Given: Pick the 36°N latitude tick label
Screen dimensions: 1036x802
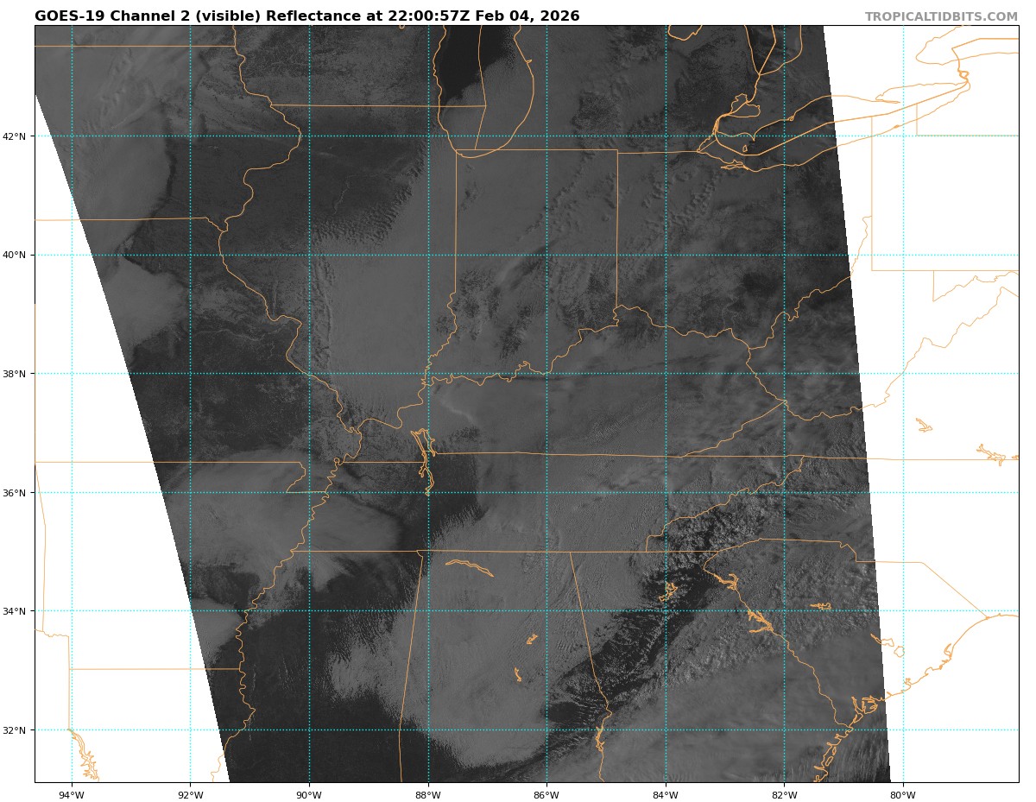Looking at the screenshot, I should [x=18, y=493].
